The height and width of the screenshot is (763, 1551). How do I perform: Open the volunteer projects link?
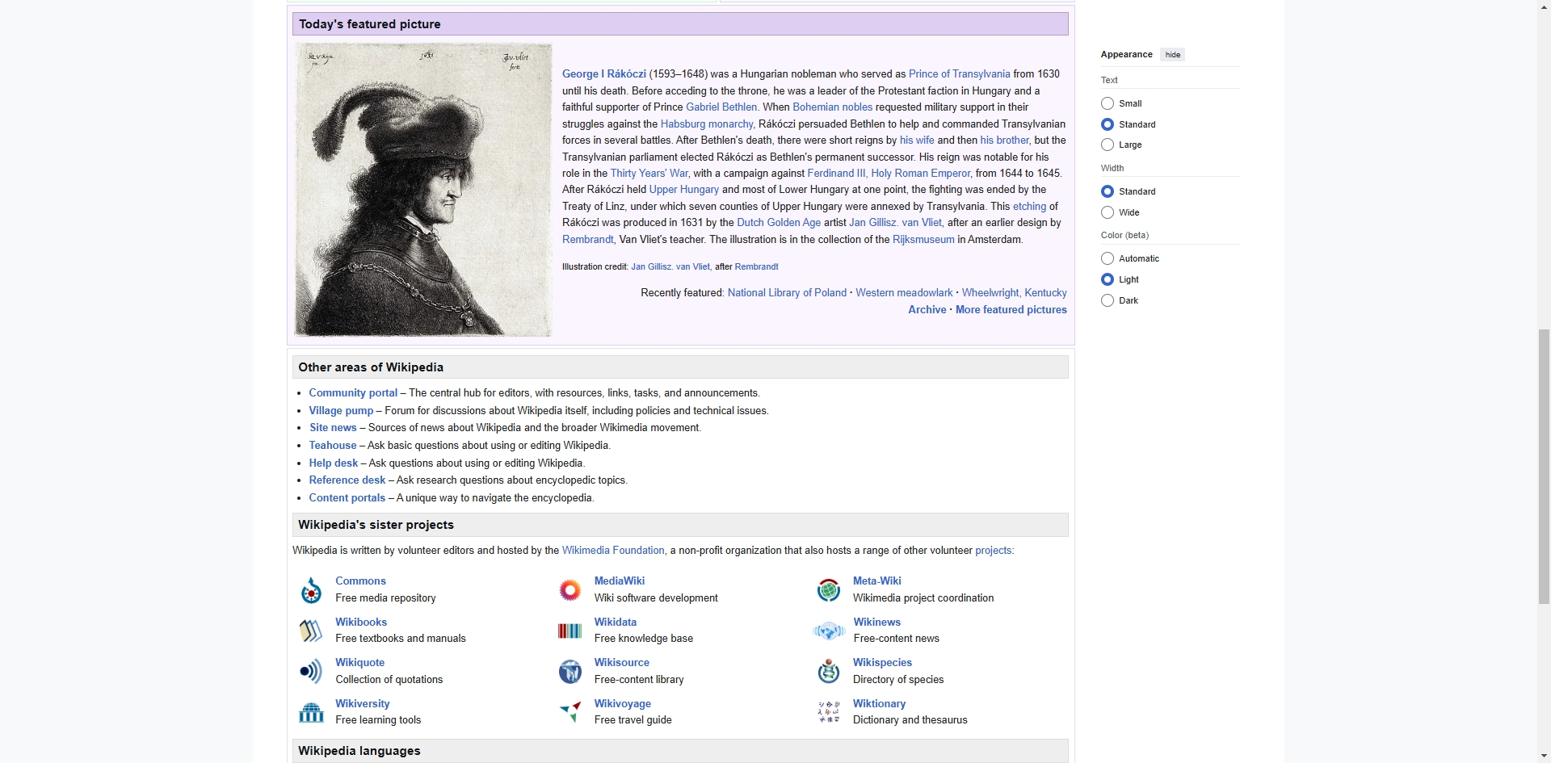(993, 550)
